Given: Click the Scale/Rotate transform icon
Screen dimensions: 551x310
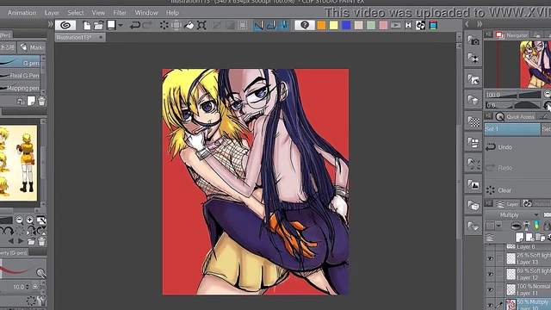Looking at the screenshot, I should coord(201,25).
